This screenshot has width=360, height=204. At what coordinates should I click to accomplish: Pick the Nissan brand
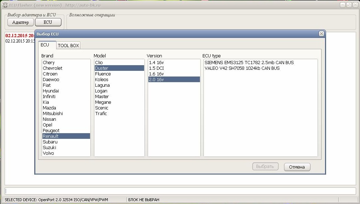(x=66, y=119)
